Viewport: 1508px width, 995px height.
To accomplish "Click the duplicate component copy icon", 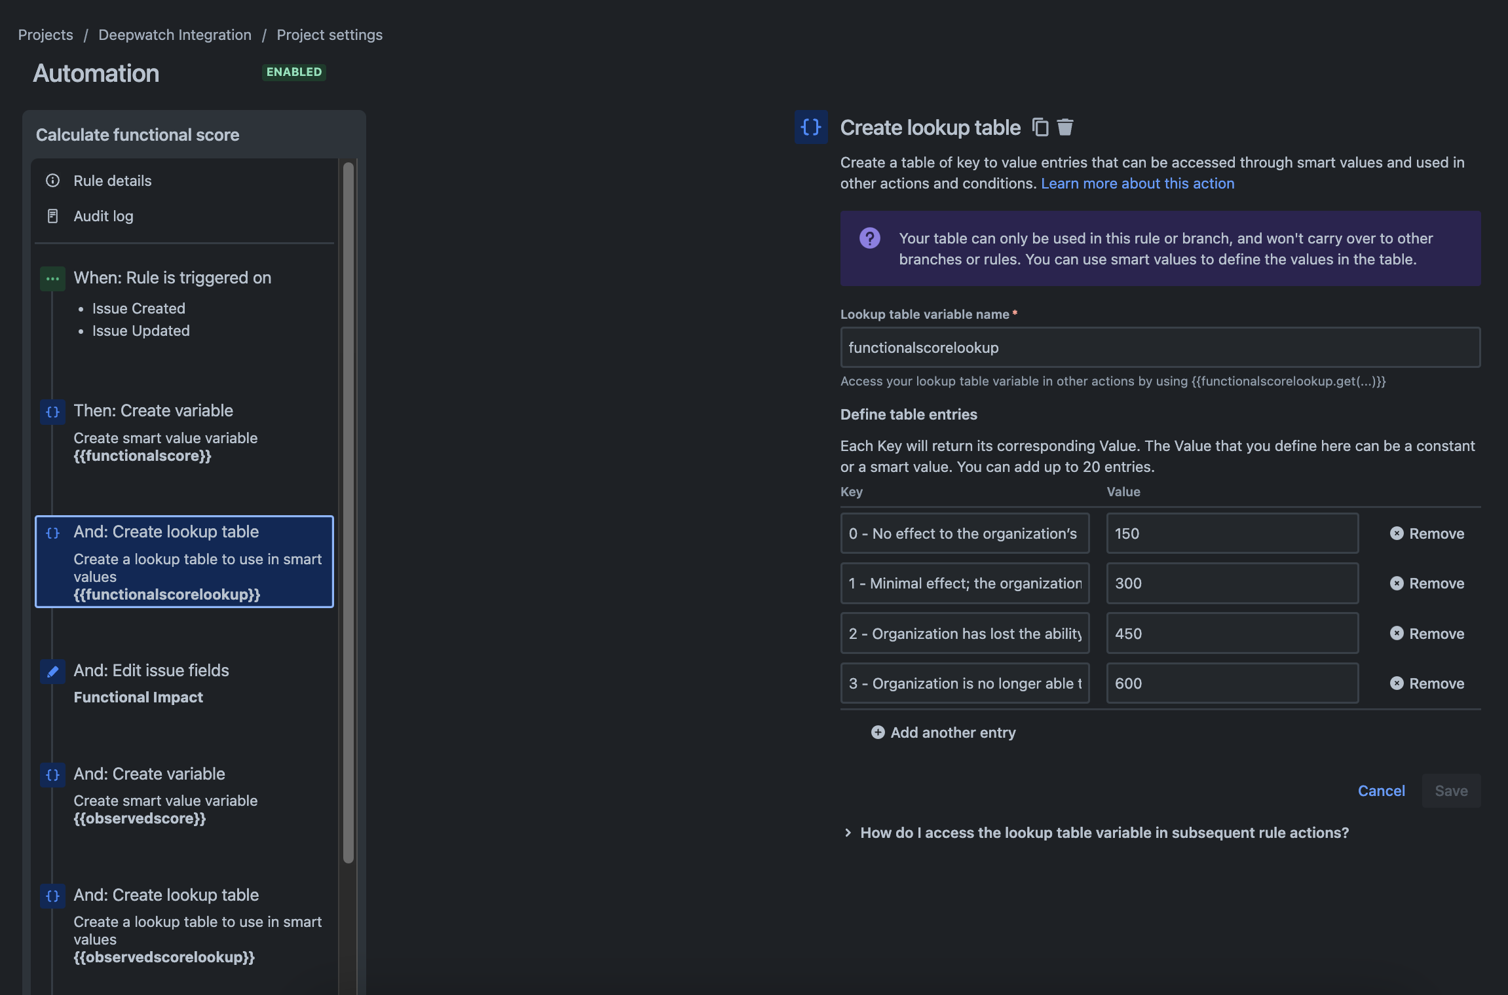I will 1040,127.
